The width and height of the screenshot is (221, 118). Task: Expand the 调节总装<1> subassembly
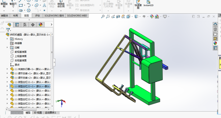point(7,73)
